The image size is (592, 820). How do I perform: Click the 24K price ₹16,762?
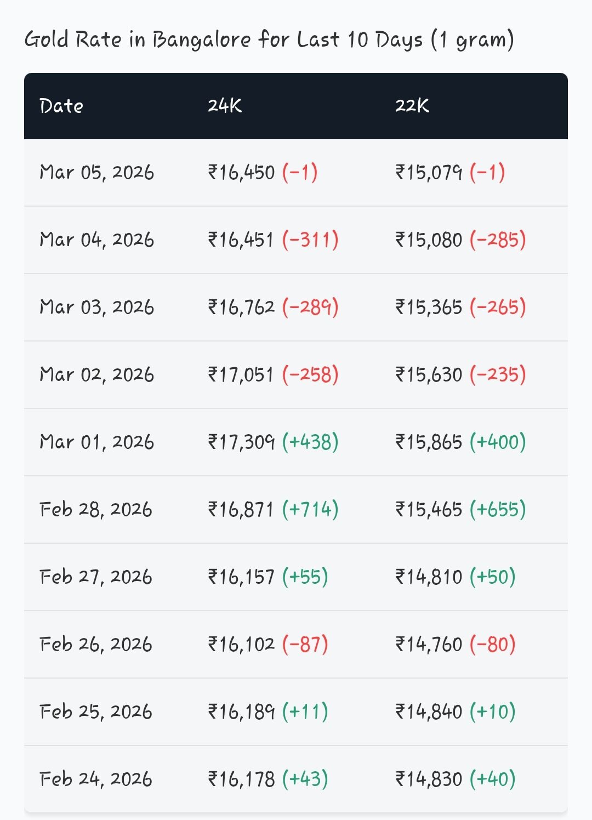(x=241, y=307)
